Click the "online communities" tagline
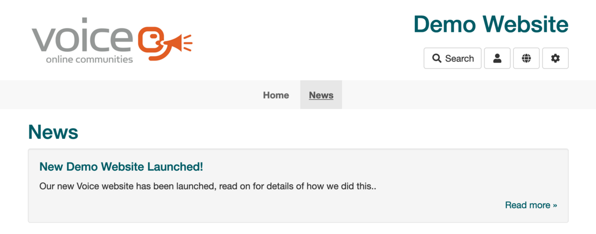The height and width of the screenshot is (234, 596). click(x=89, y=60)
